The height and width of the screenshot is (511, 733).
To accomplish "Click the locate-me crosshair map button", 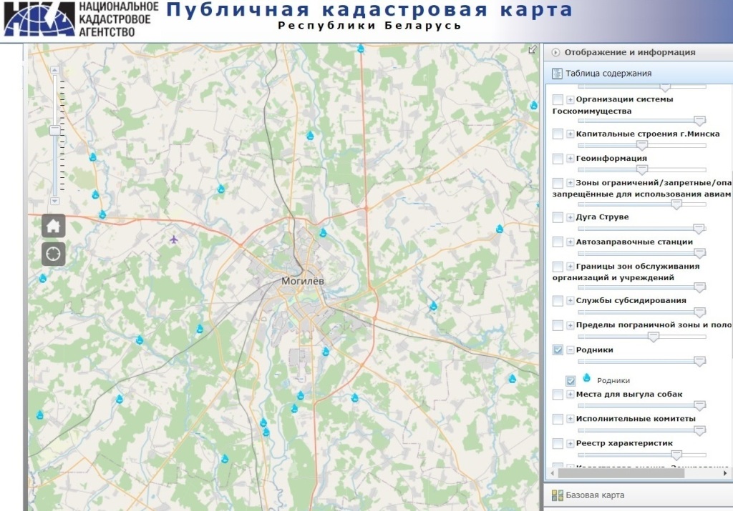I will tap(54, 254).
